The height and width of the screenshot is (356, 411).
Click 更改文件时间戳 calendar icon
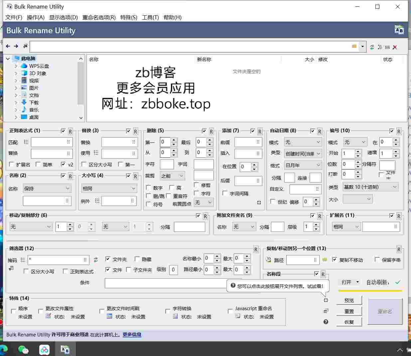pos(109,316)
